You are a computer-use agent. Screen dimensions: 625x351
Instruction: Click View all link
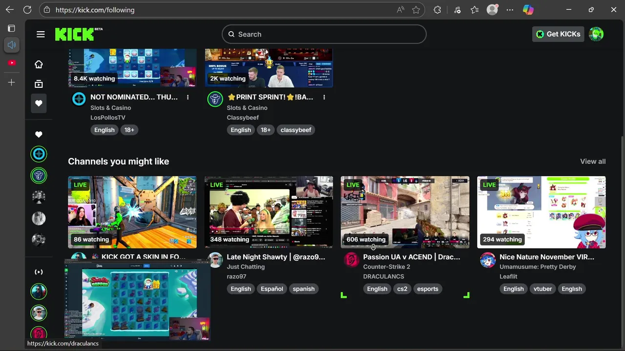pyautogui.click(x=593, y=161)
